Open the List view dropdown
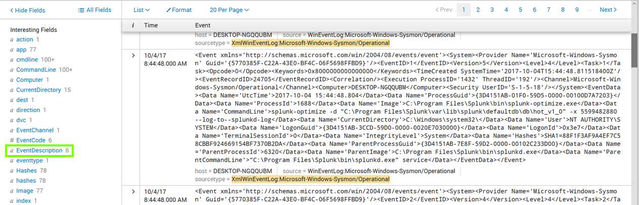 click(141, 10)
